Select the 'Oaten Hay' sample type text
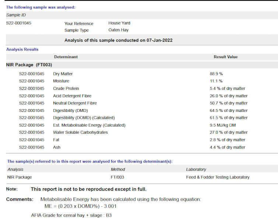The width and height of the screenshot is (278, 221). pyautogui.click(x=118, y=30)
